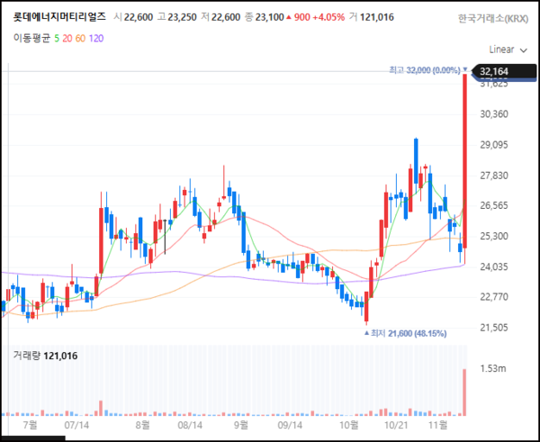Click the 최고 32,000 high marker
This screenshot has width=540, height=442.
tap(425, 69)
